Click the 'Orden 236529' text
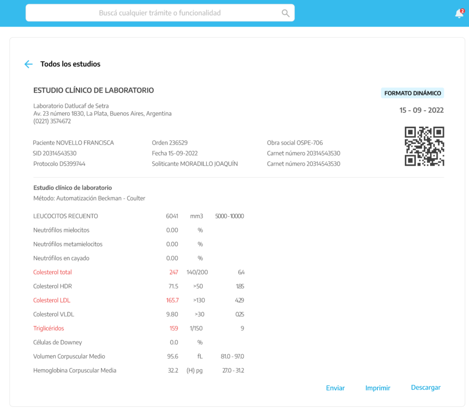The height and width of the screenshot is (414, 469). tap(170, 143)
